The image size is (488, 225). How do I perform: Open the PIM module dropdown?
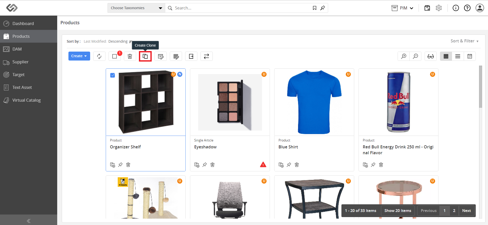click(x=403, y=8)
